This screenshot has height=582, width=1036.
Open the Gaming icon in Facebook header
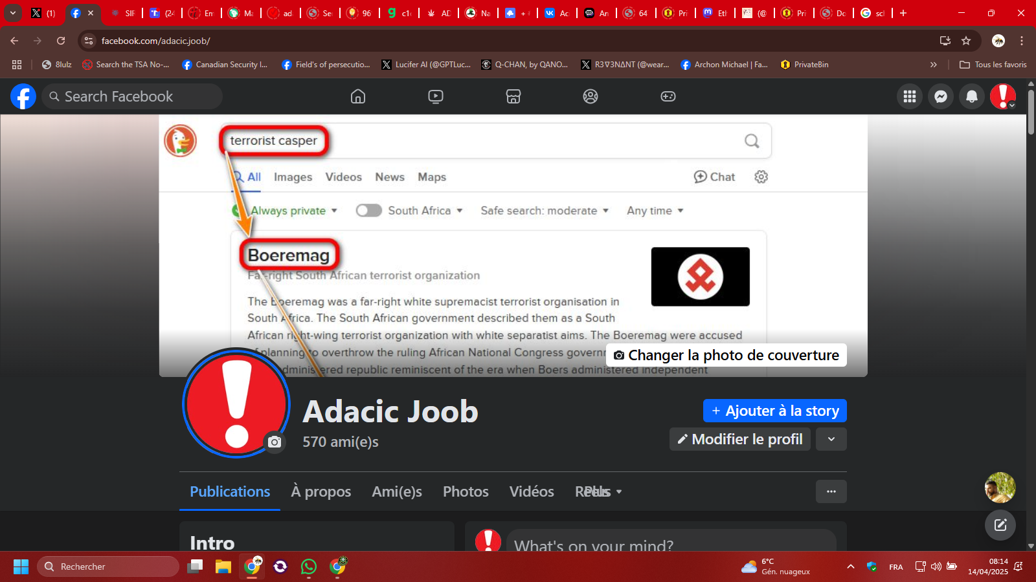(x=668, y=96)
